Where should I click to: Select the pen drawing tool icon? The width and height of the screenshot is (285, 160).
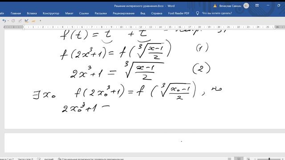(20, 21)
